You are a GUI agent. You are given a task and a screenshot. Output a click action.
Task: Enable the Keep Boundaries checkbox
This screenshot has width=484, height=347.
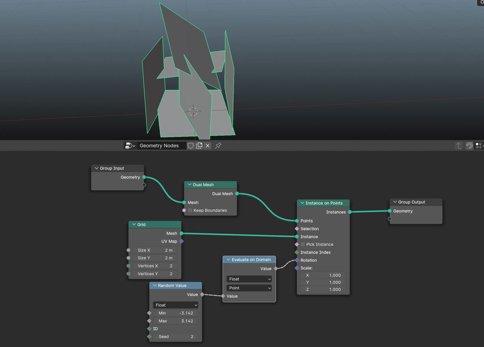pos(190,210)
